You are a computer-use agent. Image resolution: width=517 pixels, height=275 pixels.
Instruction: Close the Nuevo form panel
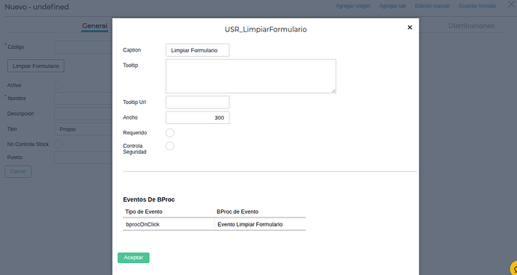[x=511, y=4]
